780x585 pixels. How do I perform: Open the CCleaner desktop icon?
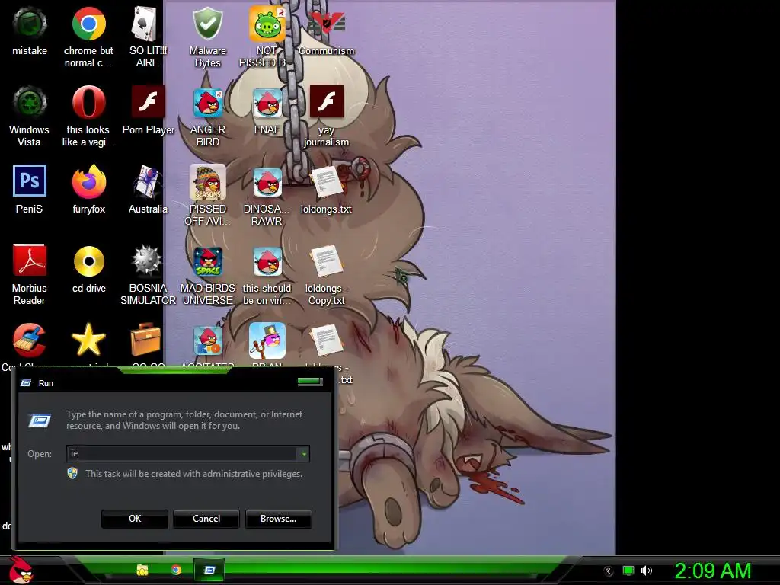(30, 340)
